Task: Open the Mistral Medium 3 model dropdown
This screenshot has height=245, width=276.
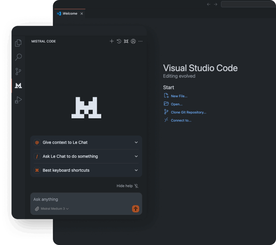Action: (55, 209)
